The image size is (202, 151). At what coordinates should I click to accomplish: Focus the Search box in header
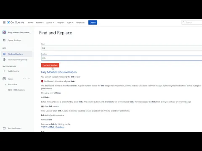tap(192, 22)
